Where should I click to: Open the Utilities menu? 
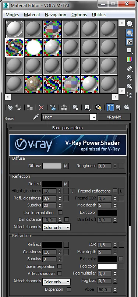coord(99,15)
